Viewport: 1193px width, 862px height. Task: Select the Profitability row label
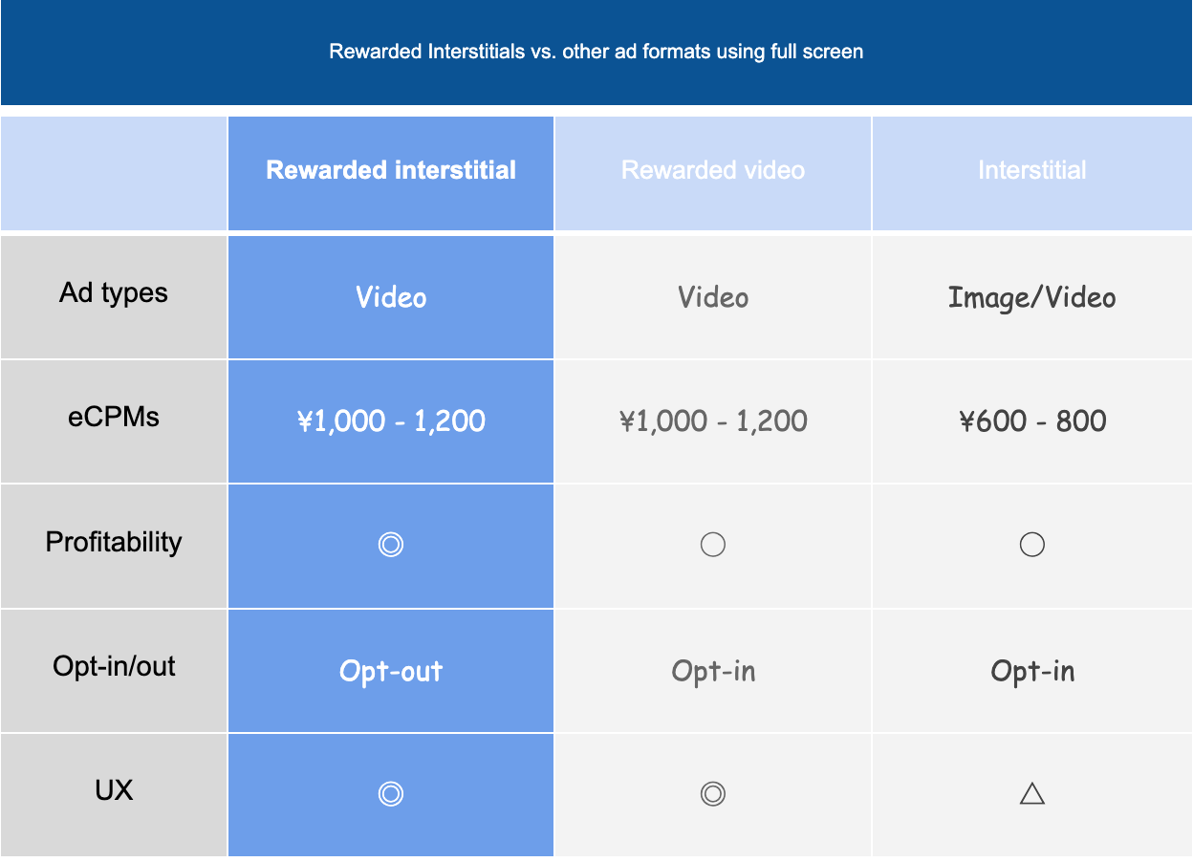click(x=112, y=545)
